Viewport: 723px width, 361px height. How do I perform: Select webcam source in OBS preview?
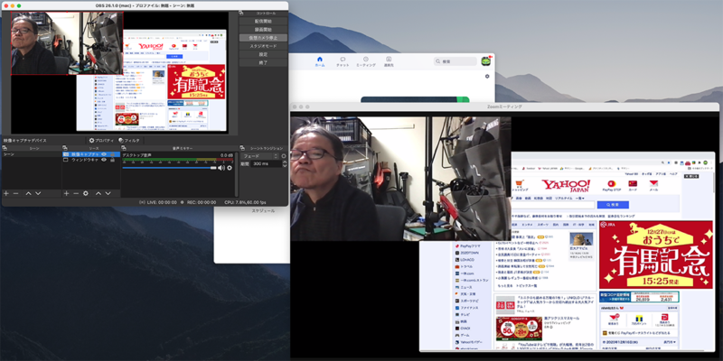(x=67, y=42)
